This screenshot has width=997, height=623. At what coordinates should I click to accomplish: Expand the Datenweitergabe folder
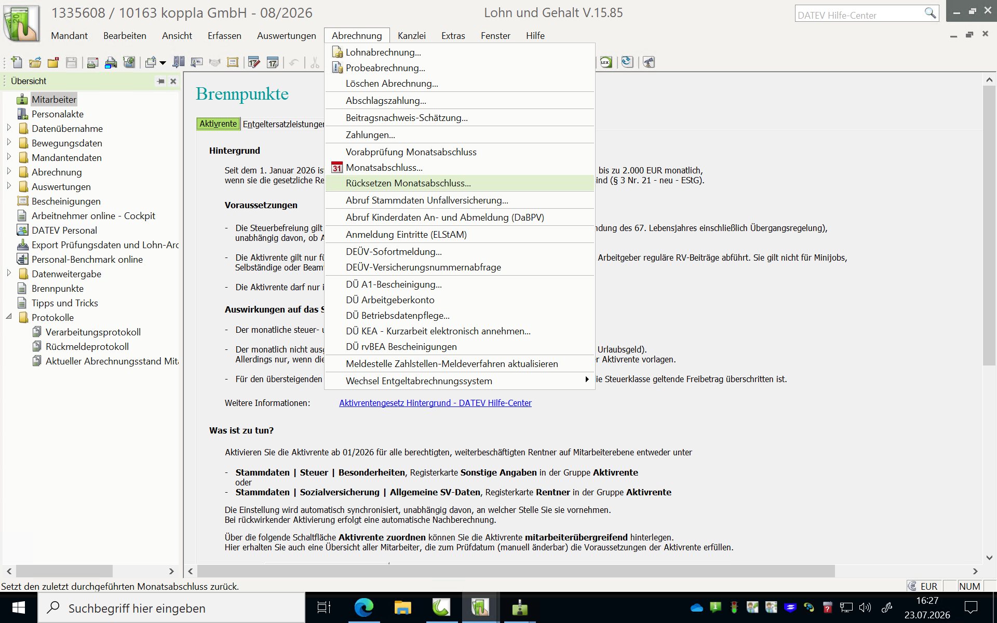pos(9,273)
